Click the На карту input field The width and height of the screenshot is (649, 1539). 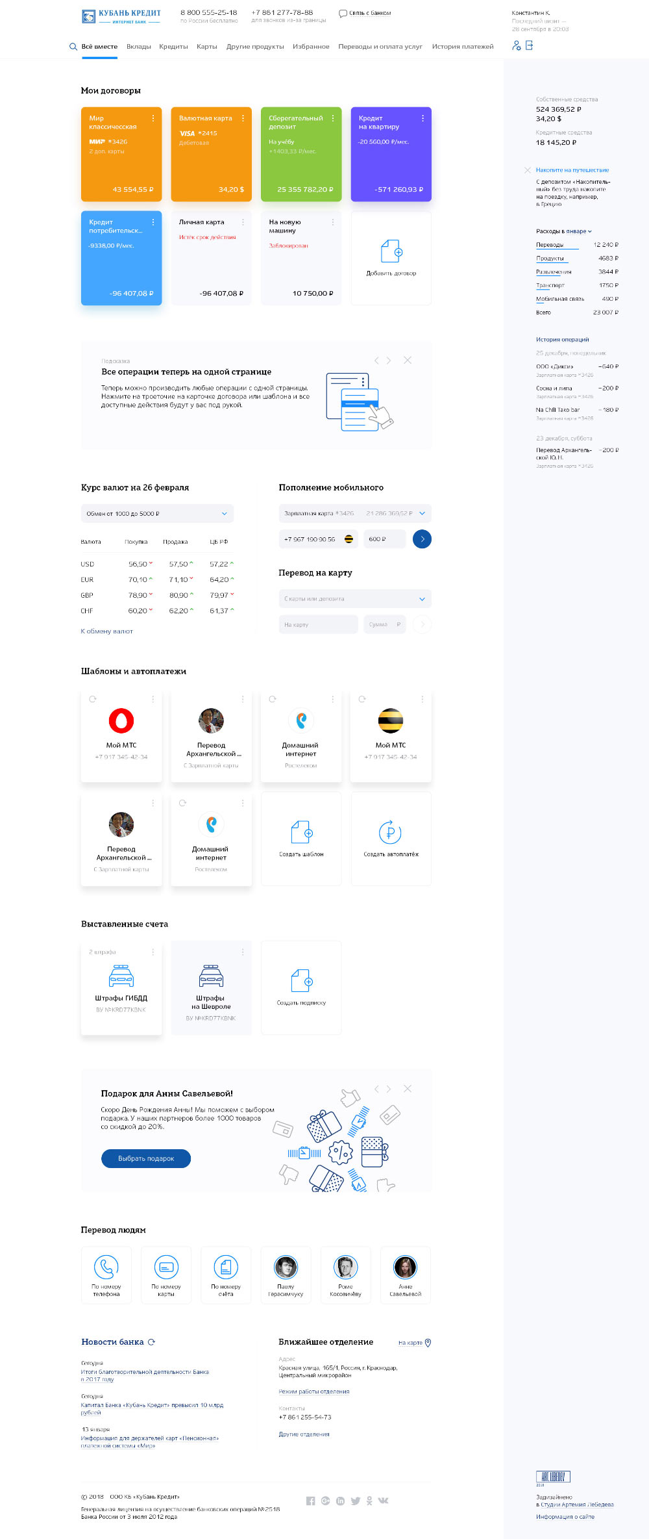(x=318, y=624)
